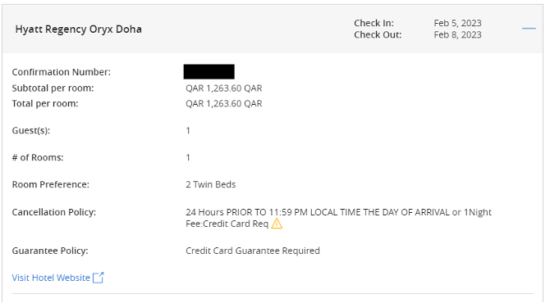Select the Check In date Feb 5, 2023
This screenshot has width=550, height=303.
[x=457, y=23]
